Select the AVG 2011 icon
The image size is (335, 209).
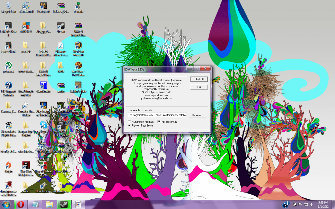(x=26, y=28)
